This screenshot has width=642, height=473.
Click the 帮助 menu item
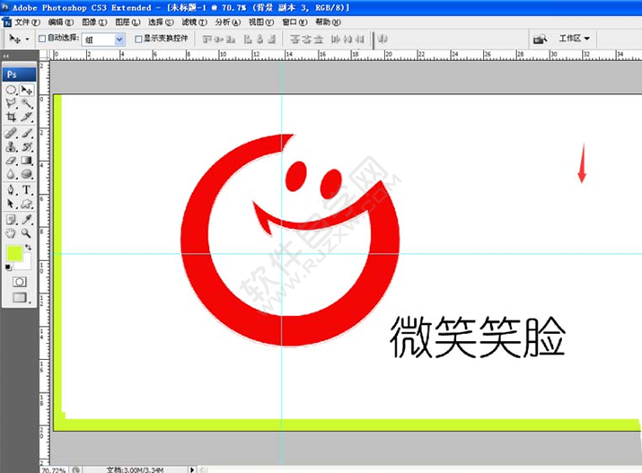324,22
